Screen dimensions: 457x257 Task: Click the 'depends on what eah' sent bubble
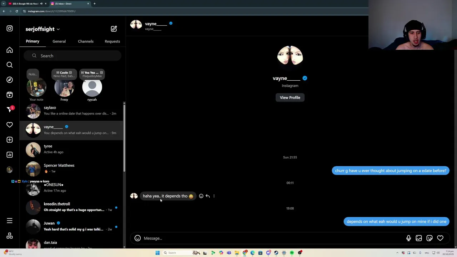396,222
